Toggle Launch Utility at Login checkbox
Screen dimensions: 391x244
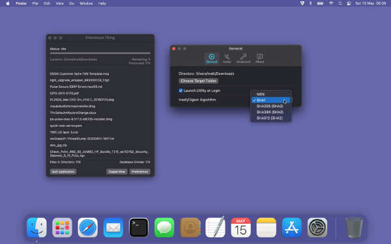181,90
